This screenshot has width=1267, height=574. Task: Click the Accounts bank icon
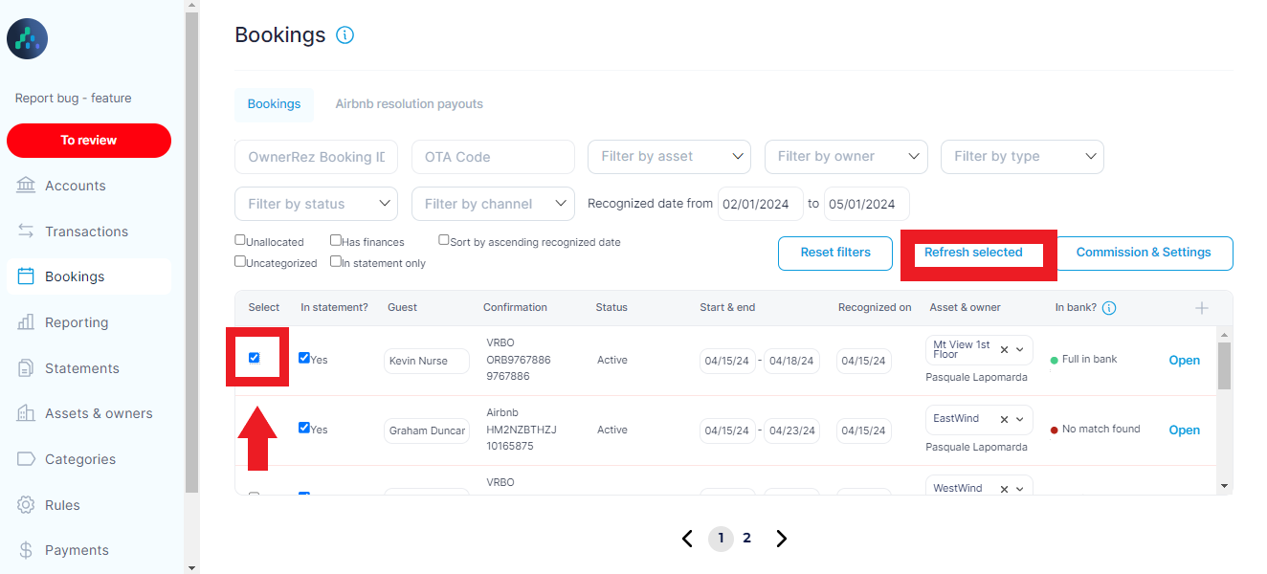(x=26, y=186)
